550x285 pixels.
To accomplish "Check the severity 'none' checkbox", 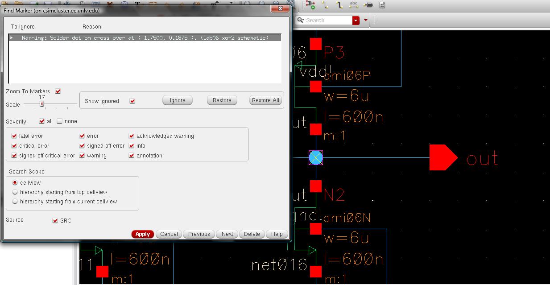I will [x=59, y=121].
